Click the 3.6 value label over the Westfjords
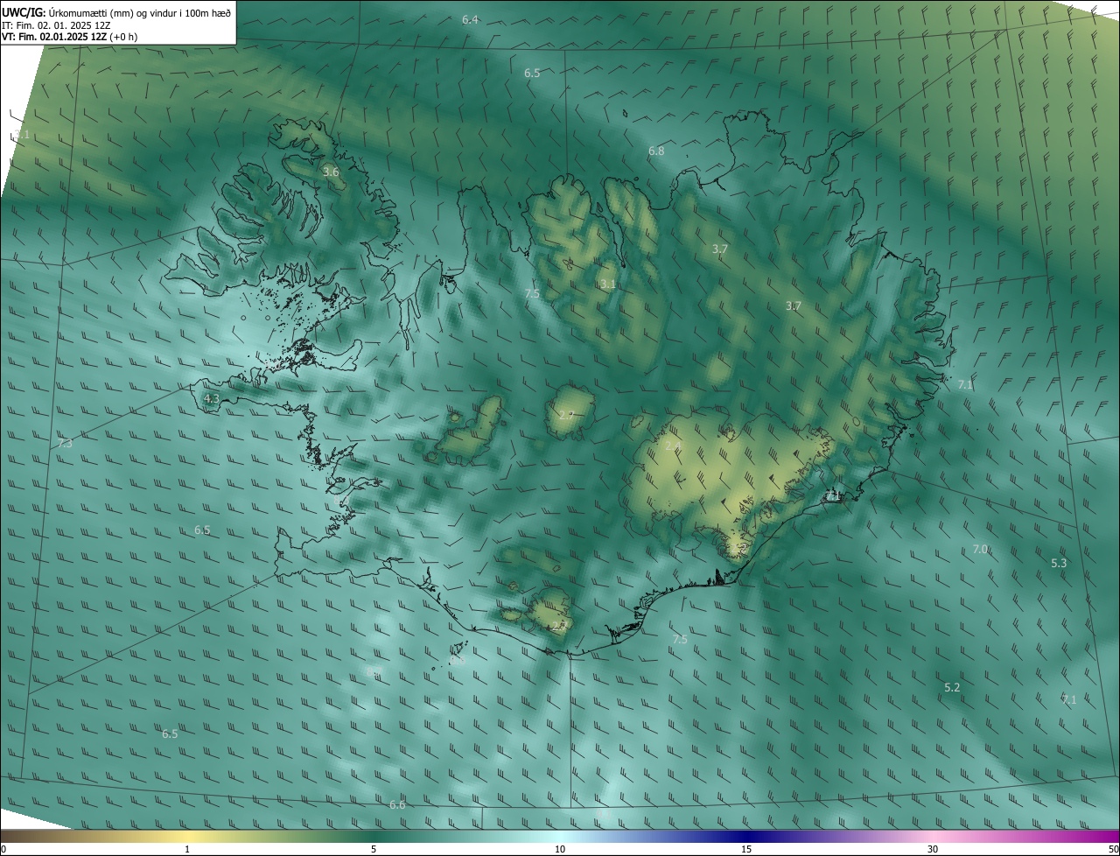 click(x=331, y=172)
